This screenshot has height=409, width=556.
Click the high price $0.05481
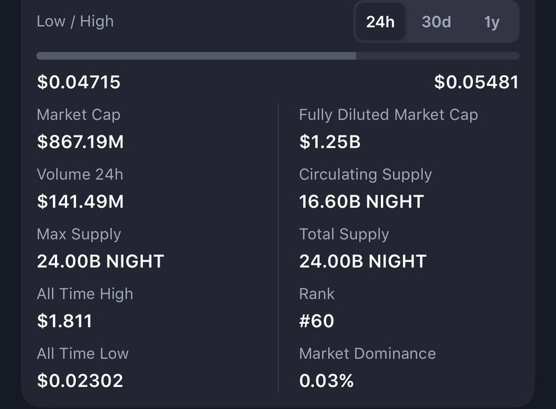(x=476, y=82)
